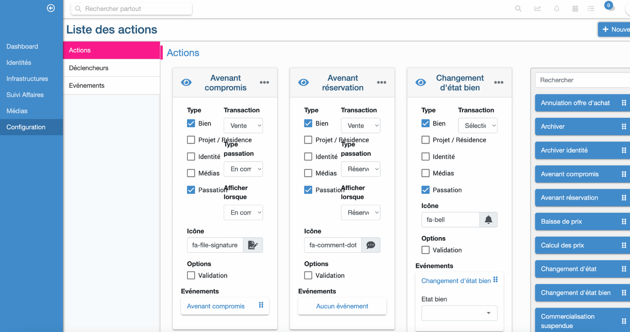Toggle visibility eye of Changement d'état bien
Screen dimensions: 630x332
(x=421, y=82)
